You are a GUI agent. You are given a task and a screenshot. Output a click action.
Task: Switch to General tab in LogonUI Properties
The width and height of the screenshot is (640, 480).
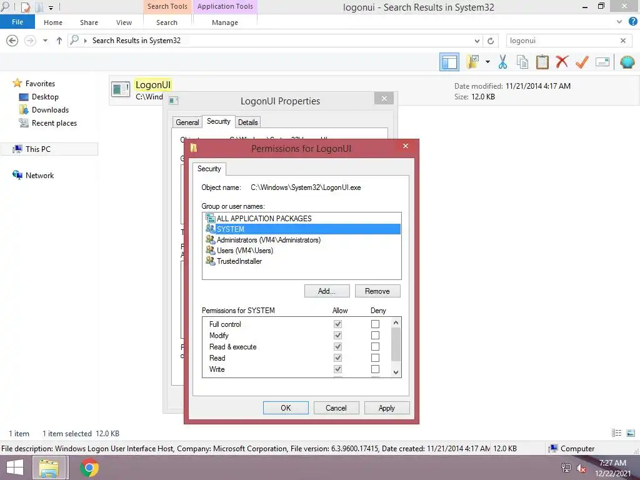pos(187,122)
